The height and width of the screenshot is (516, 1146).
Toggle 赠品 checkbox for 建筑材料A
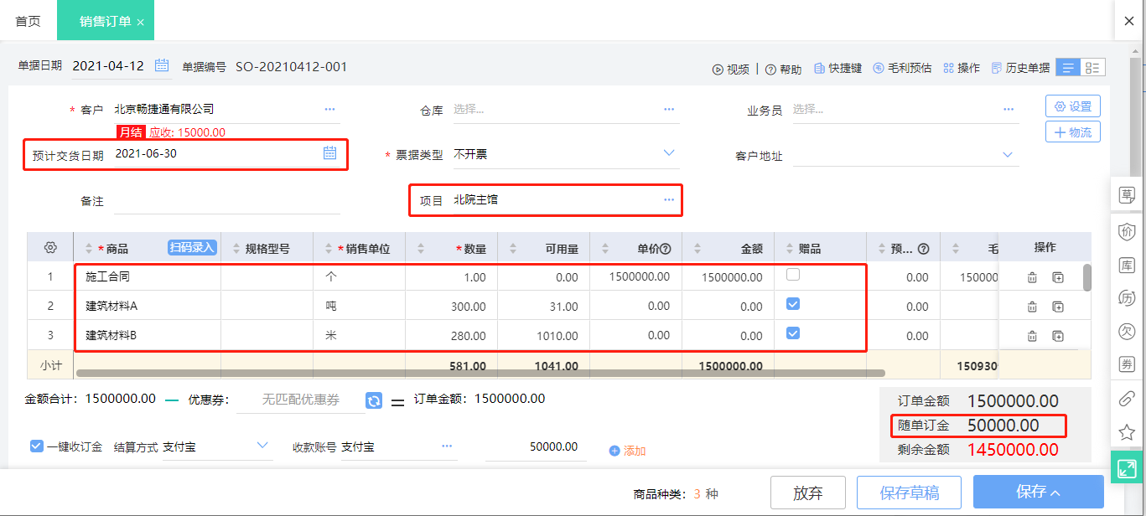[792, 304]
